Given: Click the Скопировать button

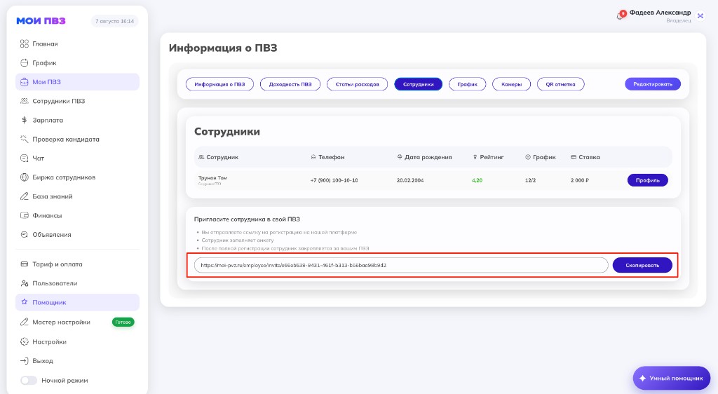Looking at the screenshot, I should 642,266.
